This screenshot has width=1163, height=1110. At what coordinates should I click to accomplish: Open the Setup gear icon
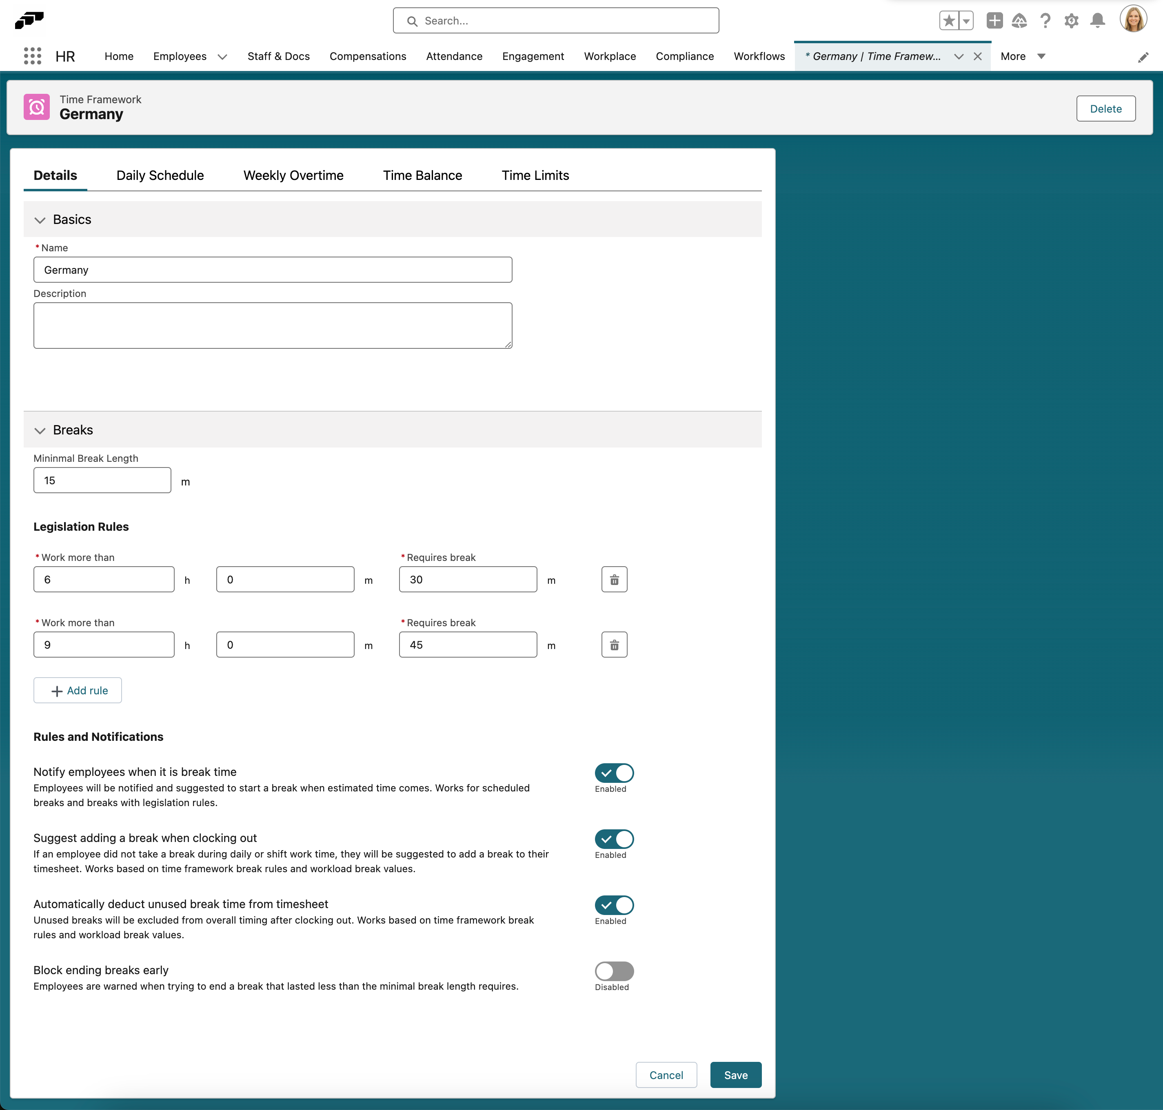pyautogui.click(x=1071, y=20)
